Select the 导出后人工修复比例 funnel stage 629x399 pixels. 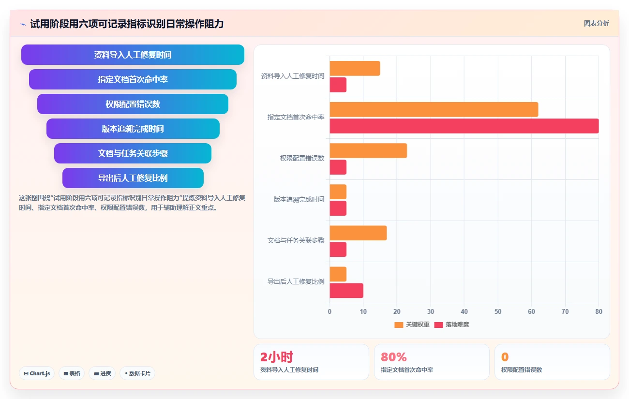pos(133,178)
